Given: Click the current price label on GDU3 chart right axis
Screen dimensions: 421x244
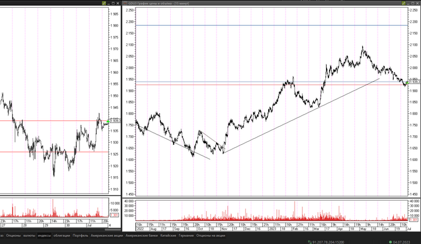Looking at the screenshot, I should point(415,82).
